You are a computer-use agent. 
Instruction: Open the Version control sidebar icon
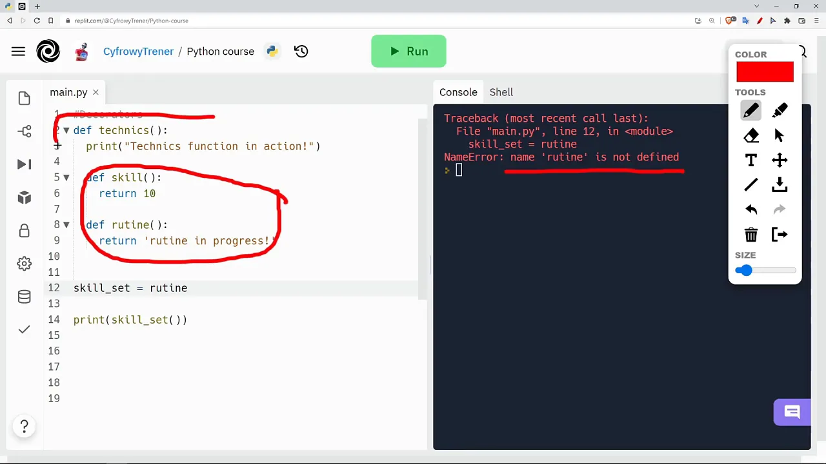[25, 131]
